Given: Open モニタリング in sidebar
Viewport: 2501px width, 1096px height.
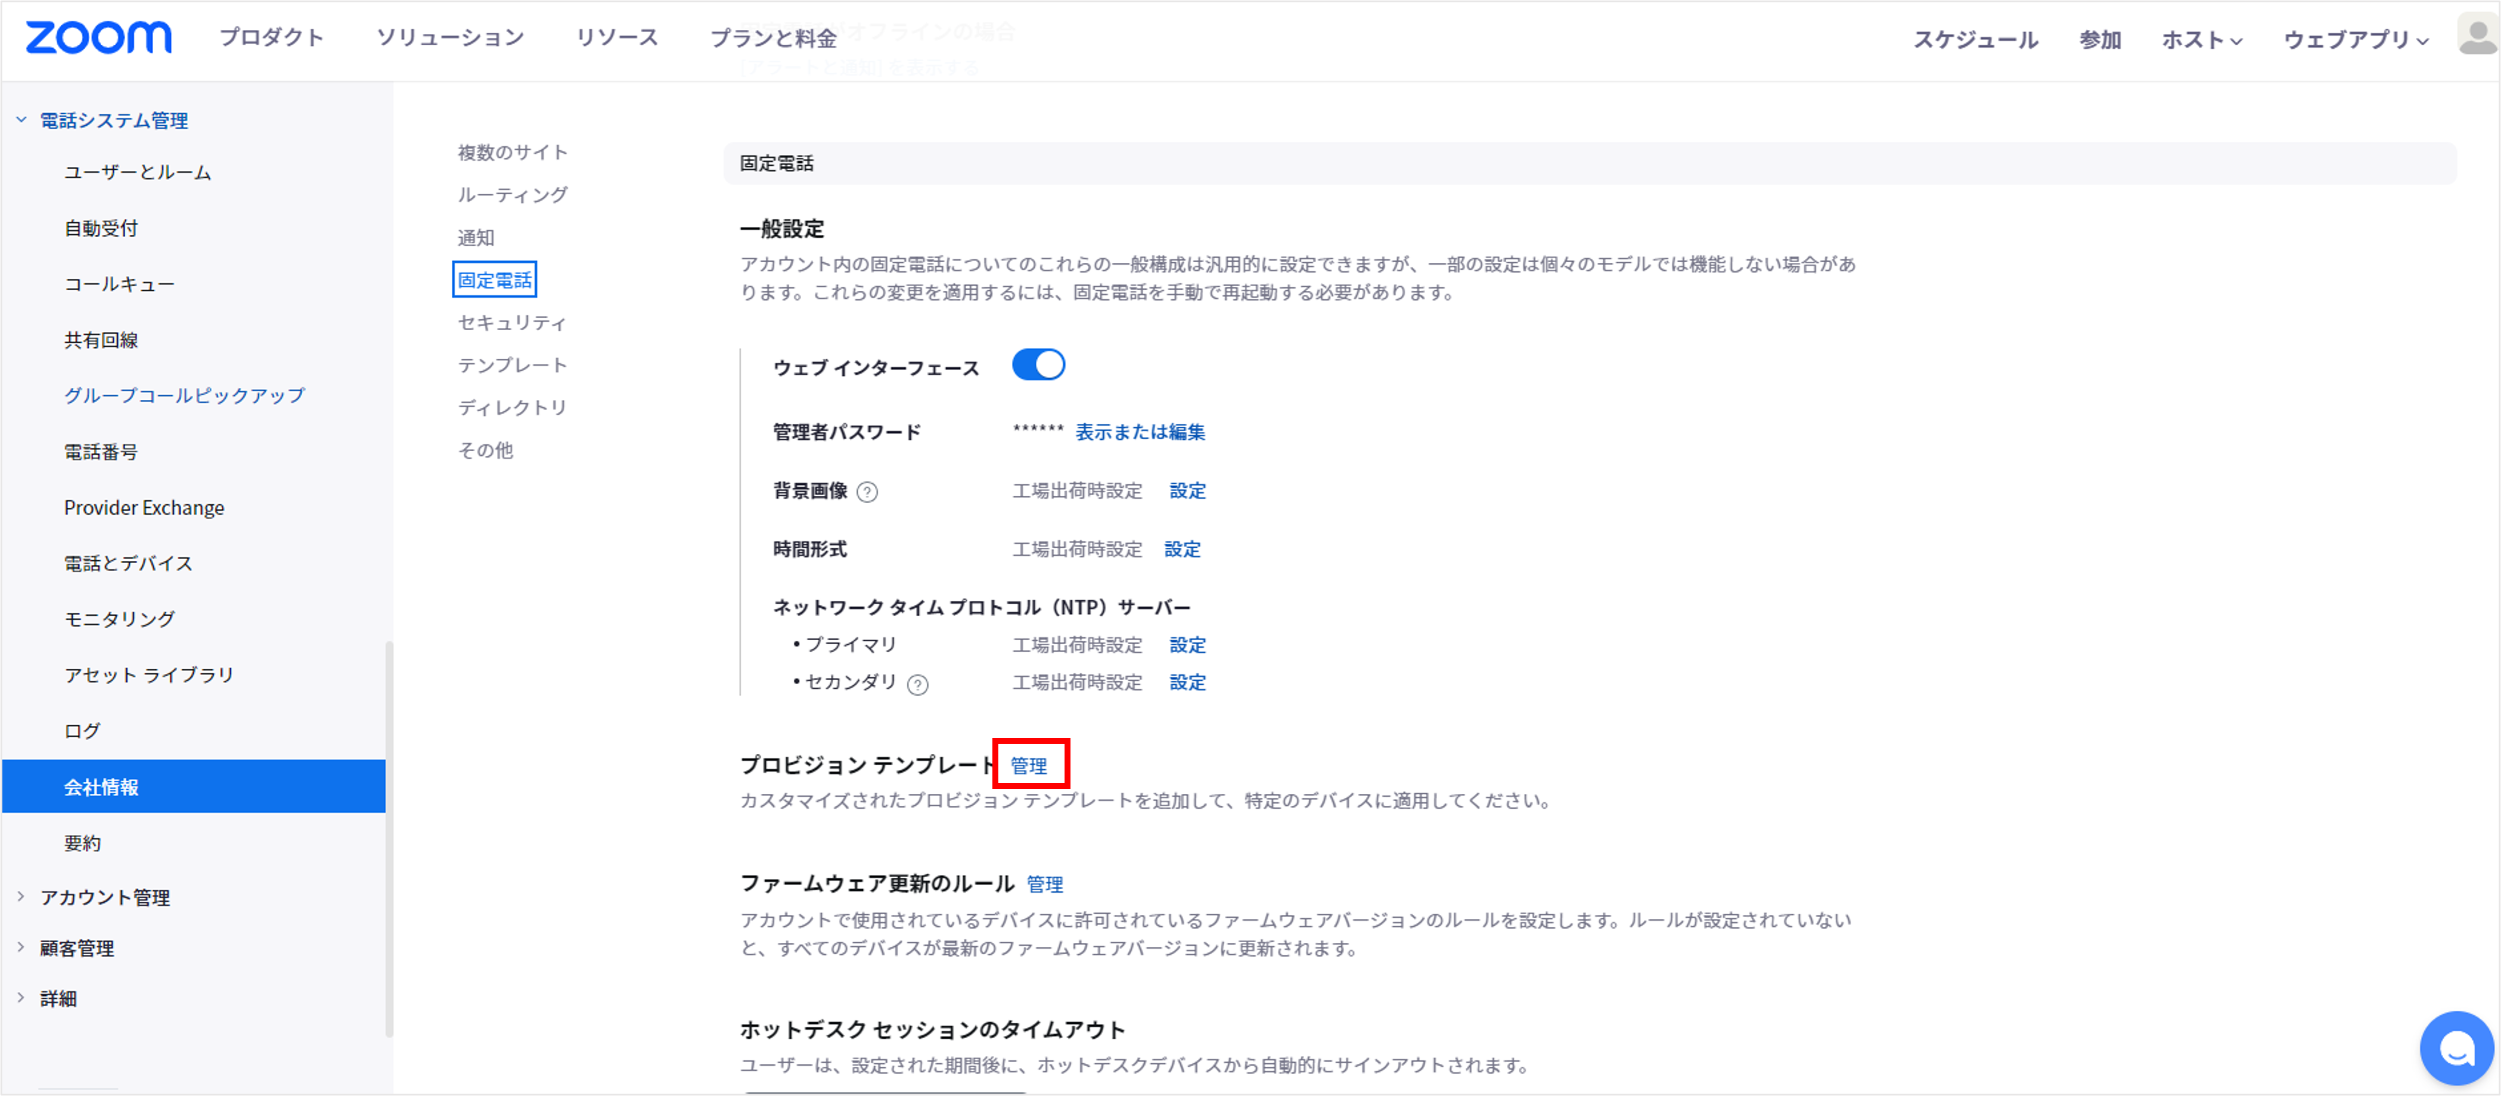Looking at the screenshot, I should point(119,619).
